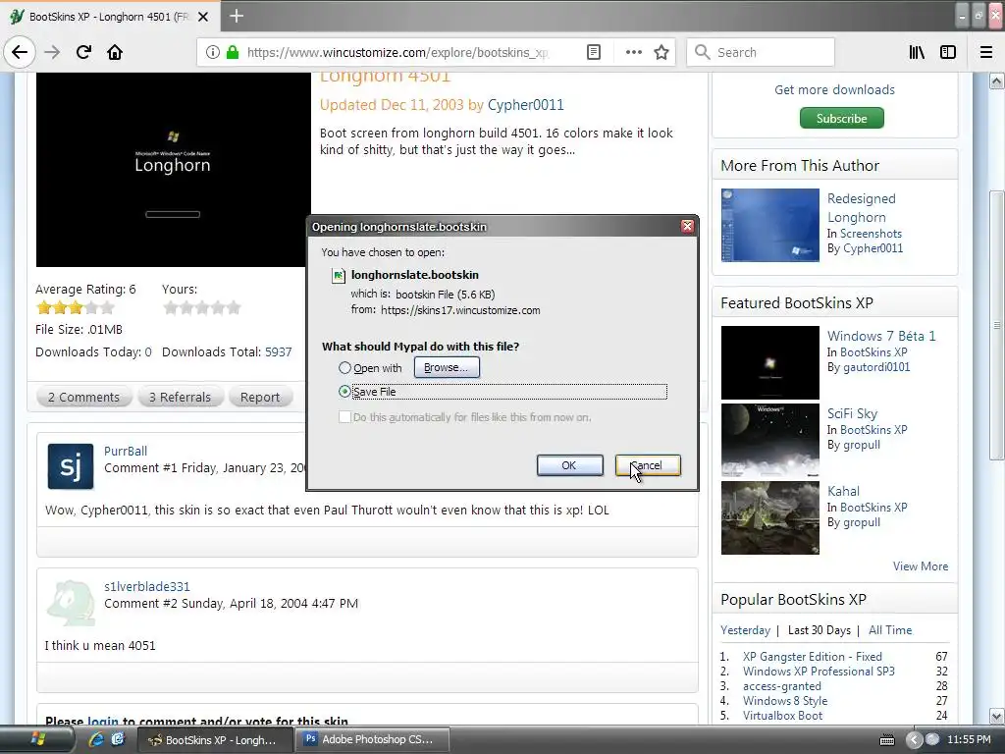Click View More under Featured BootSkins

[921, 566]
